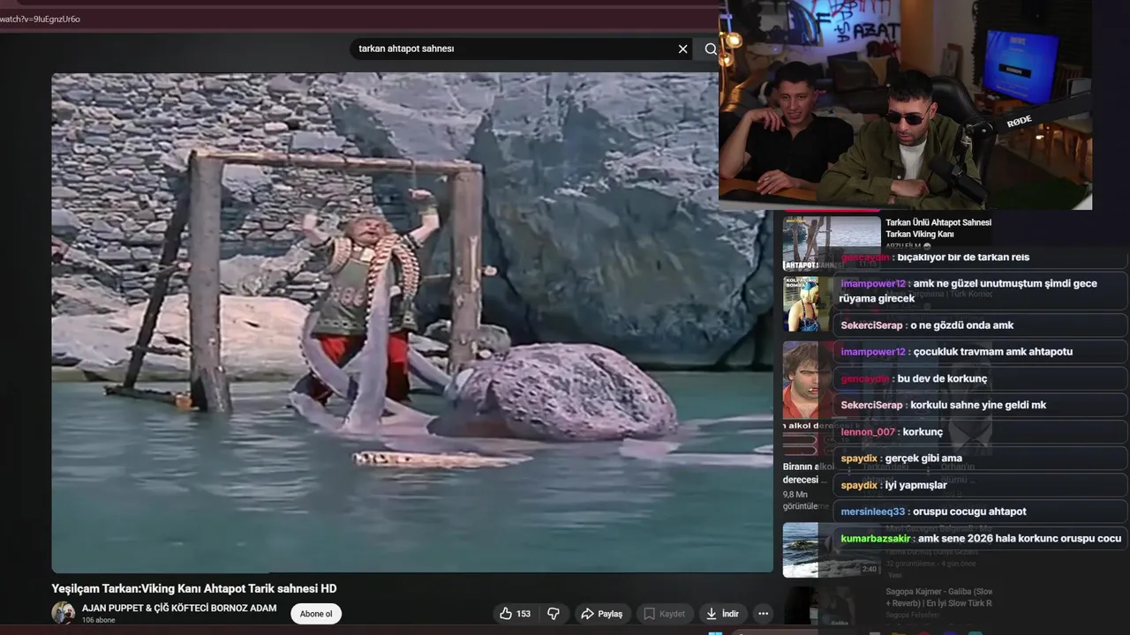Click imampower12 message about 'rüyama girecek'
Screen dimensions: 1130x635
980,291
